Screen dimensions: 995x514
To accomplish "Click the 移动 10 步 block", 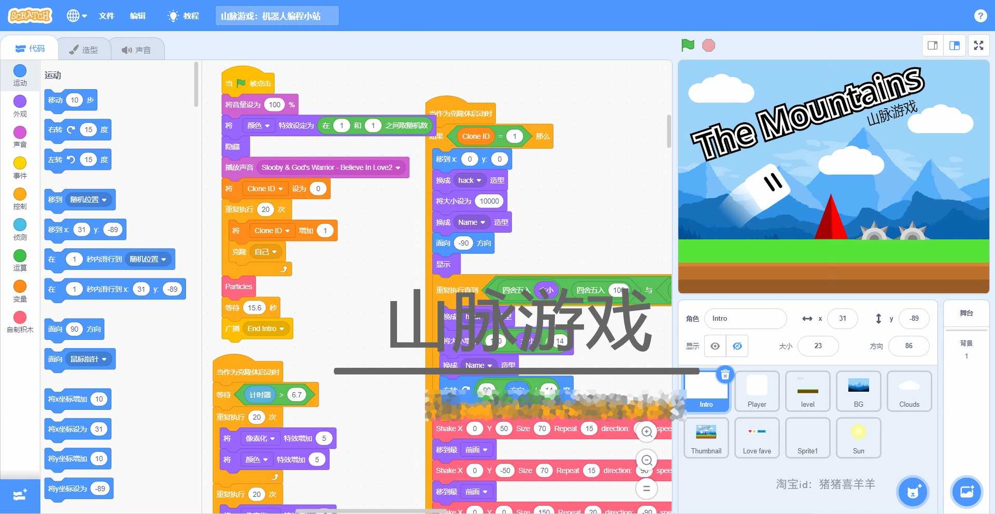I will tap(71, 100).
